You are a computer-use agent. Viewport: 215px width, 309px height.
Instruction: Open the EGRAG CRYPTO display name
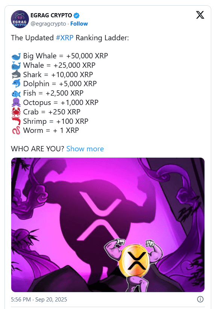(51, 15)
